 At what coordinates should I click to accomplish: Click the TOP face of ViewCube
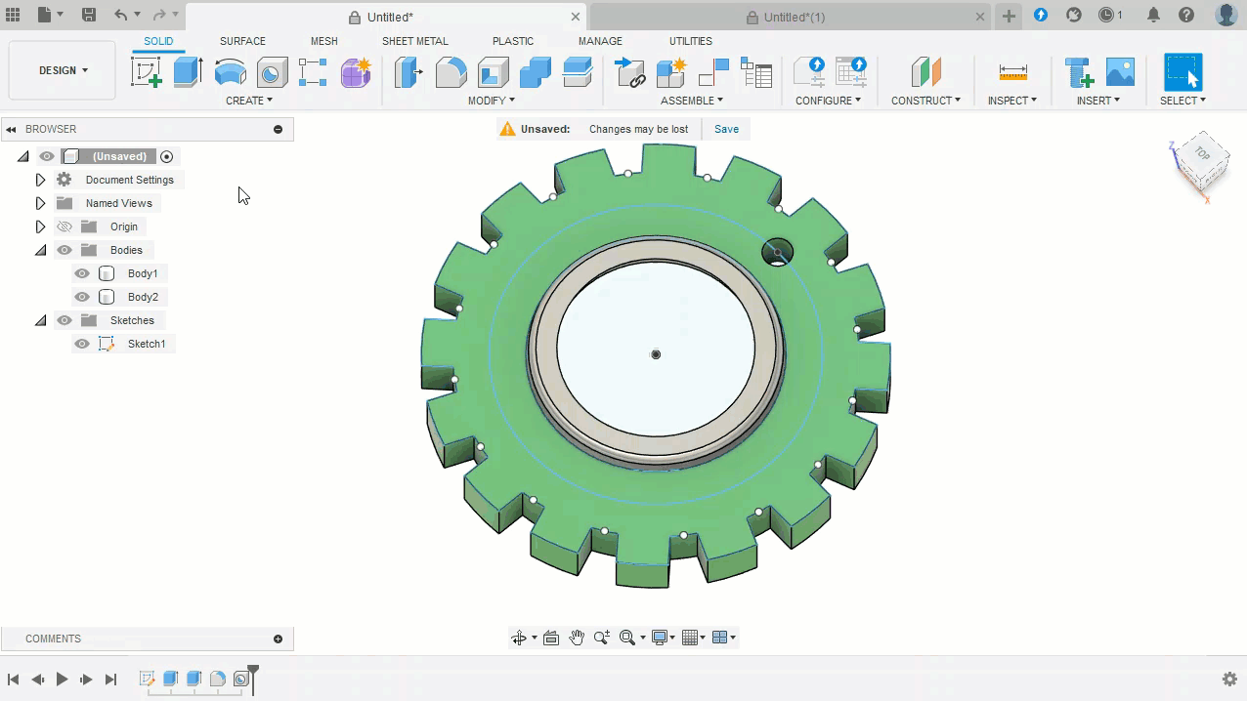1201,155
